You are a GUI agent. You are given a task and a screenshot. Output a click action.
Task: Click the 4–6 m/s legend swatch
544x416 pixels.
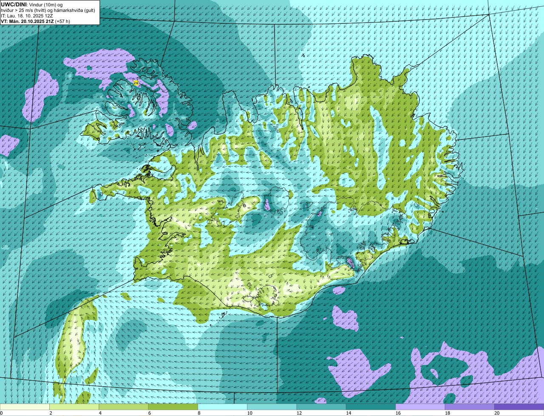pos(124,407)
